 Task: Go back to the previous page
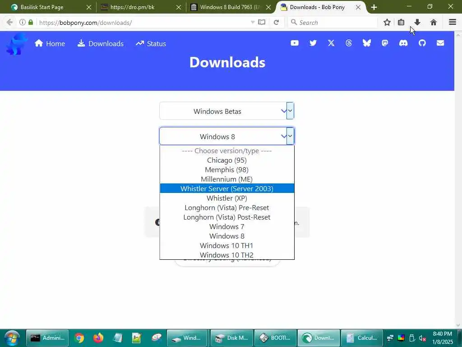click(x=10, y=23)
